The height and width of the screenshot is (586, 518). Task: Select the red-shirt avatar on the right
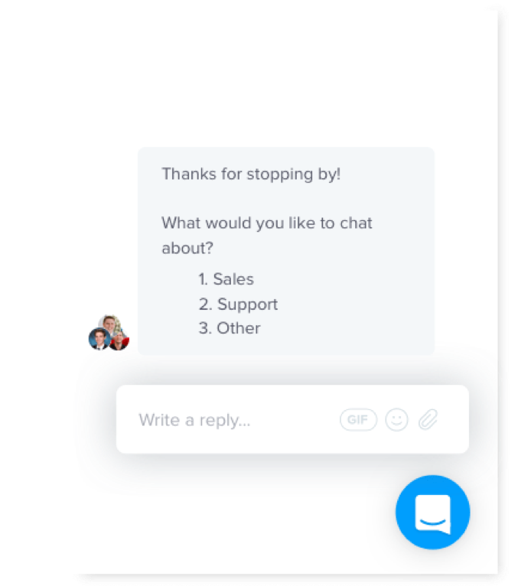[119, 341]
